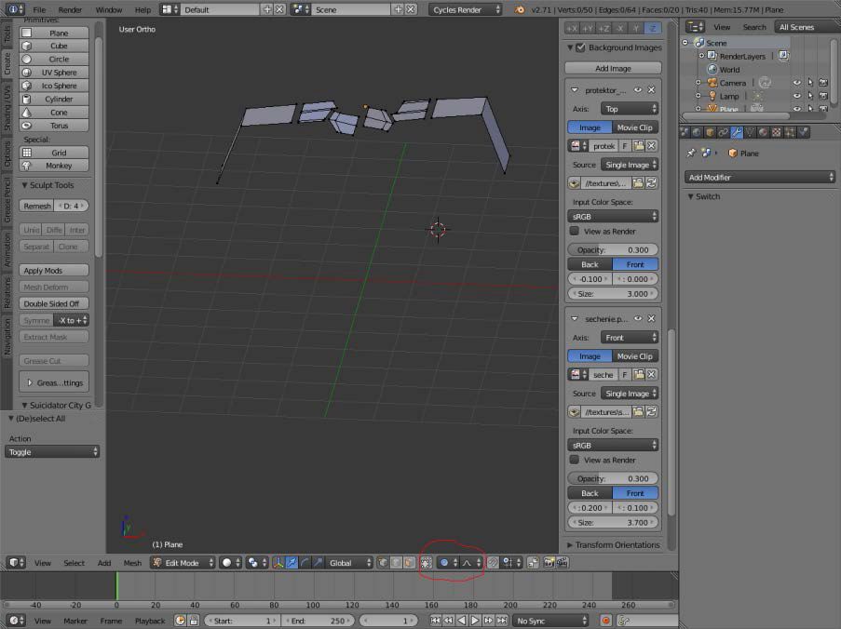
Task: Hide Lamp in the outliner
Action: [797, 96]
